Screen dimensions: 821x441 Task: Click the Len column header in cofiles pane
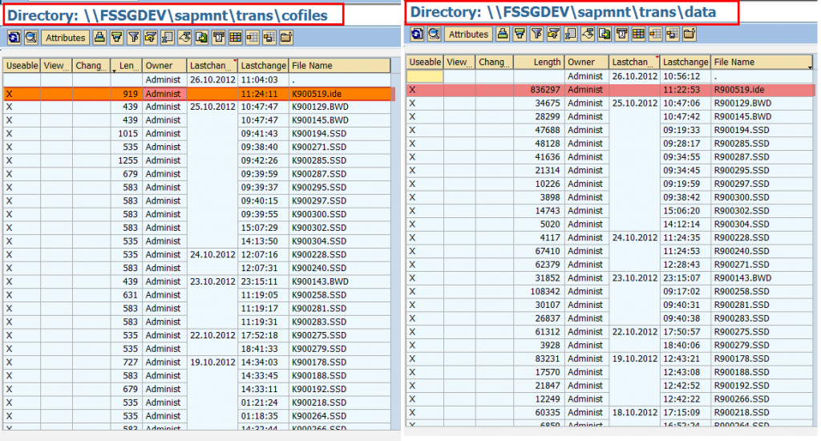pyautogui.click(x=126, y=66)
